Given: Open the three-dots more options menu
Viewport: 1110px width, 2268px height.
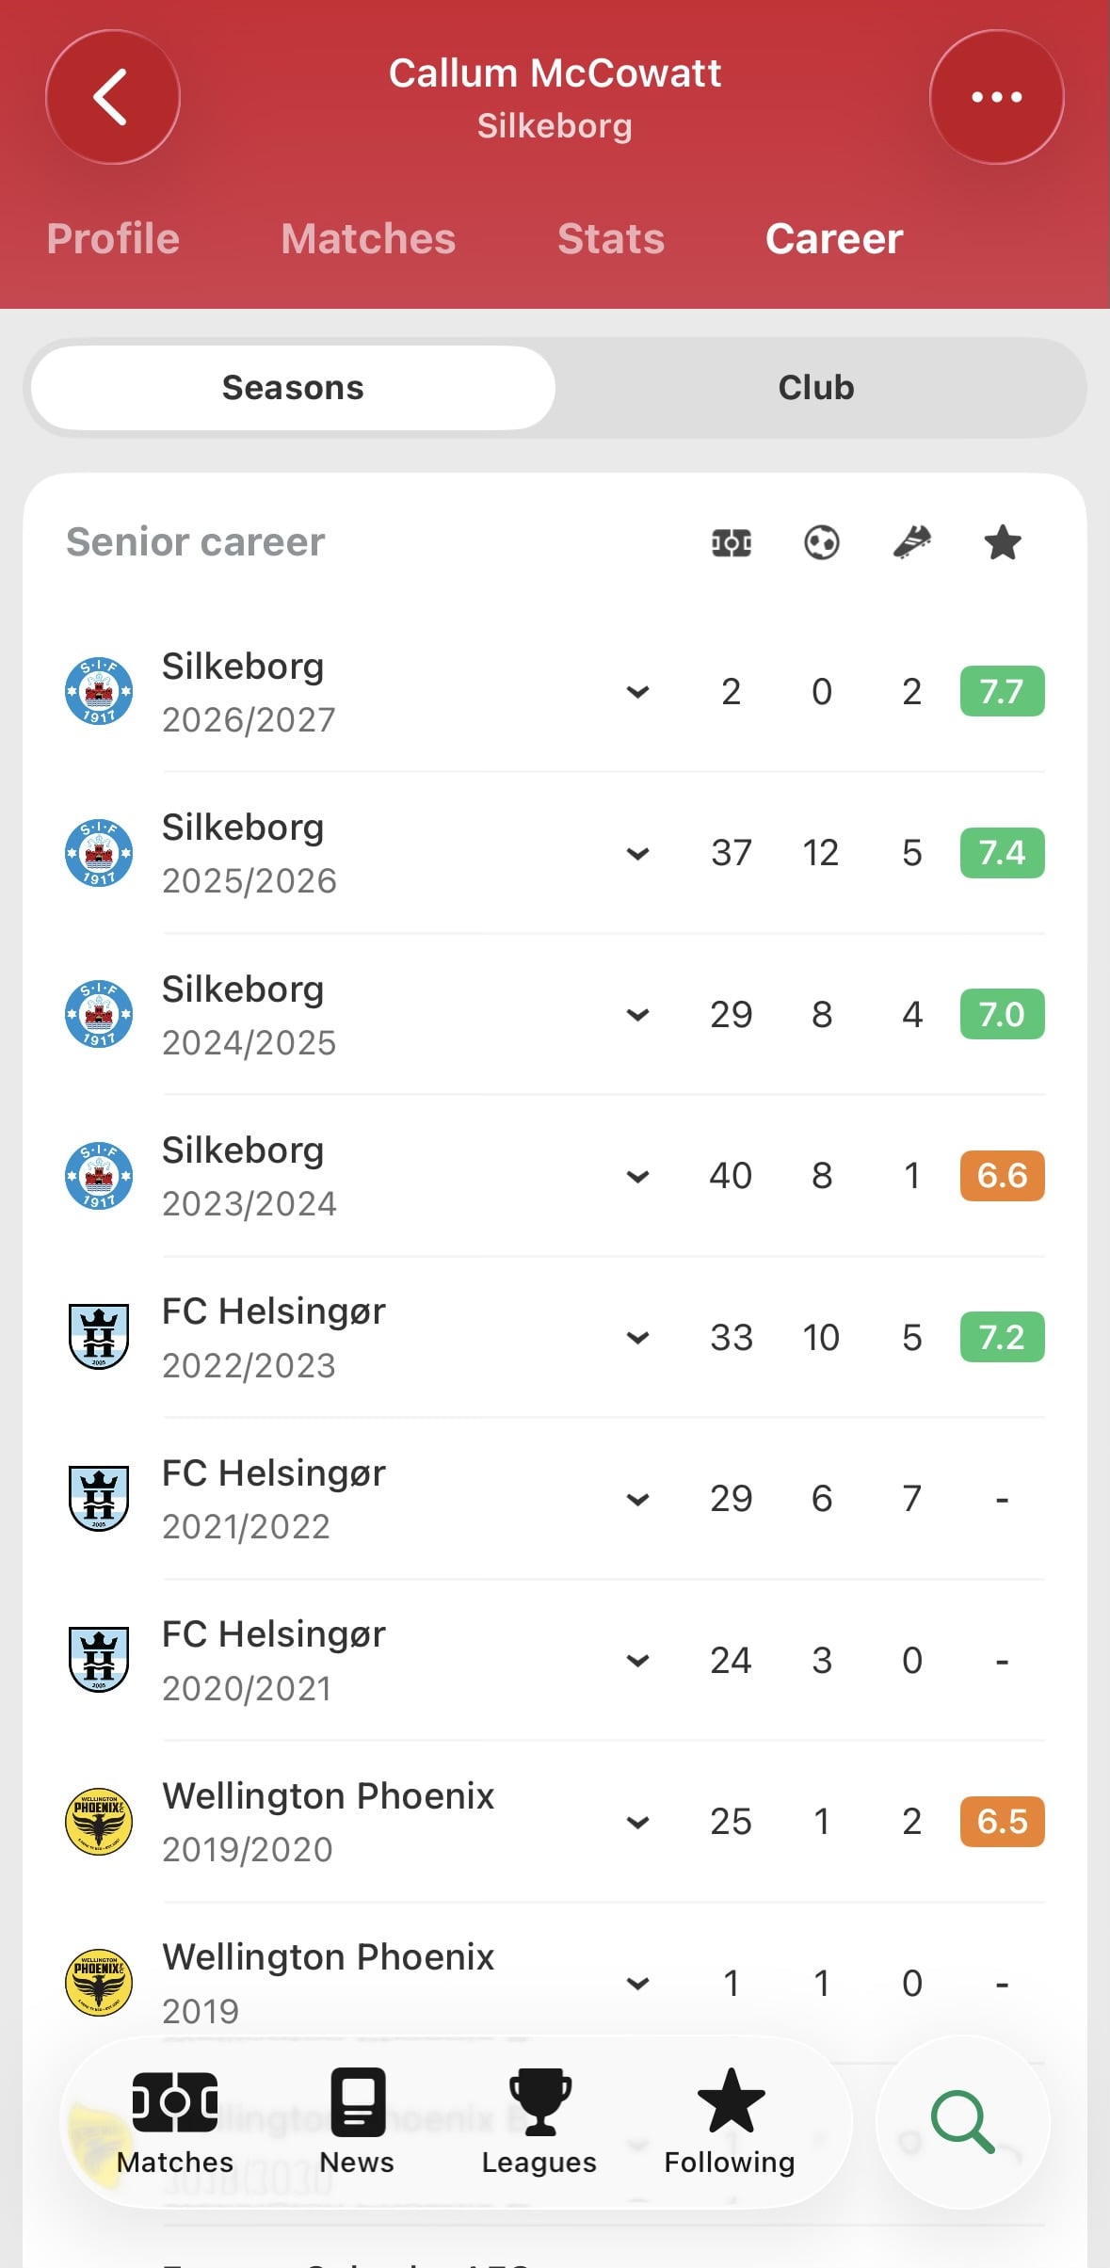Looking at the screenshot, I should [x=996, y=97].
